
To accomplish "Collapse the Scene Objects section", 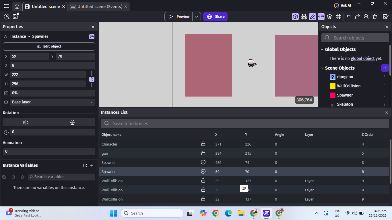I will click(322, 68).
